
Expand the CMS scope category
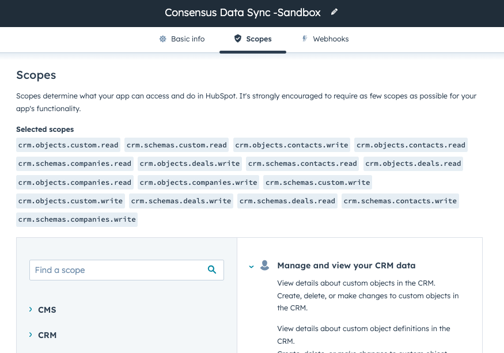pos(31,309)
